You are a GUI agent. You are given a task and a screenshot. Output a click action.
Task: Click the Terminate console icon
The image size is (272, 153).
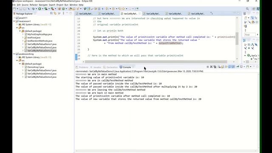point(208,67)
